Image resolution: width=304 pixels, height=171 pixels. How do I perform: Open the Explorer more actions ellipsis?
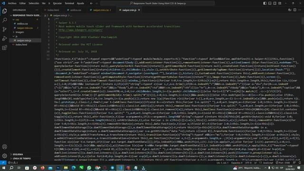point(37,10)
